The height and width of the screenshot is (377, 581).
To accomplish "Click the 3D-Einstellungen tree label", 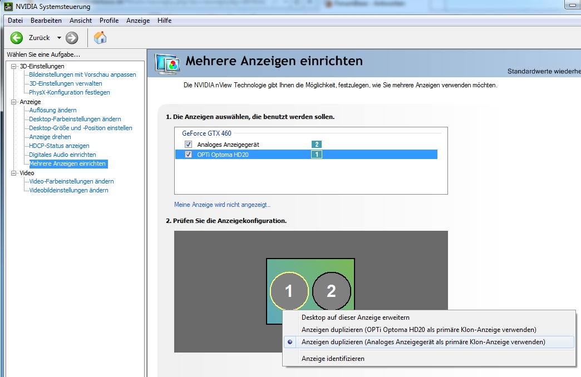I will [x=42, y=66].
